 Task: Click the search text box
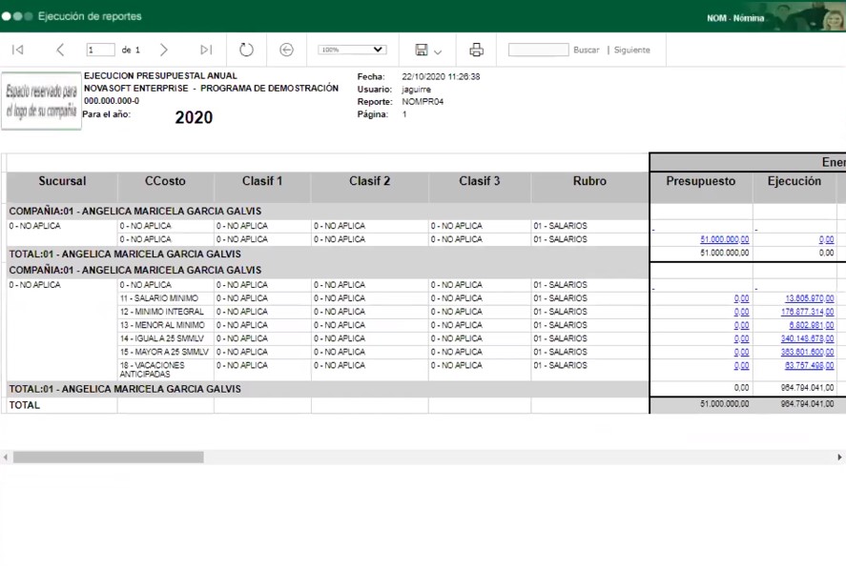tap(538, 50)
